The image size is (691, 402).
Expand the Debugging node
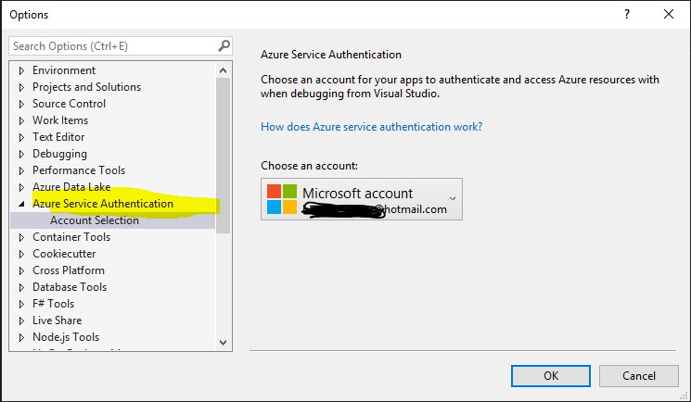(x=21, y=154)
